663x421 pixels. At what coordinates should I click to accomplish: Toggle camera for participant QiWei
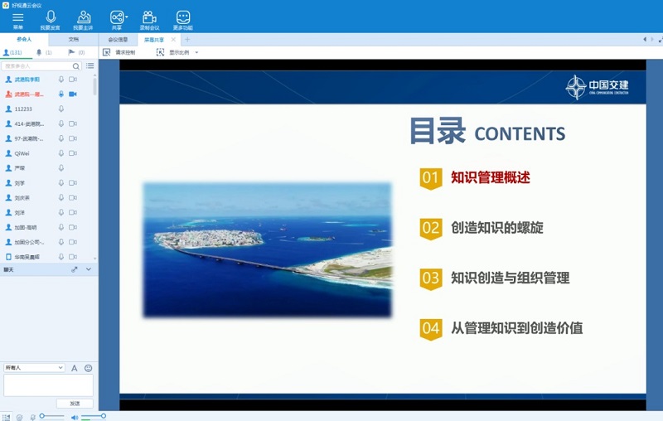tap(73, 153)
